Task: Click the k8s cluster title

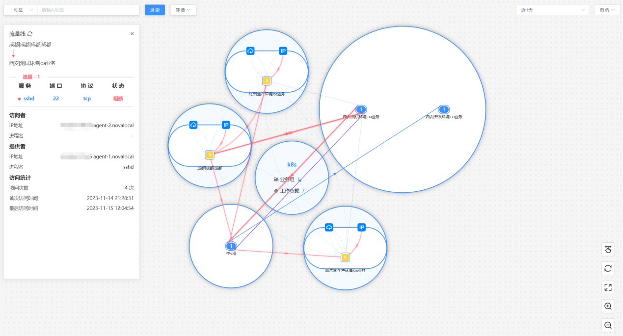Action: pyautogui.click(x=292, y=165)
